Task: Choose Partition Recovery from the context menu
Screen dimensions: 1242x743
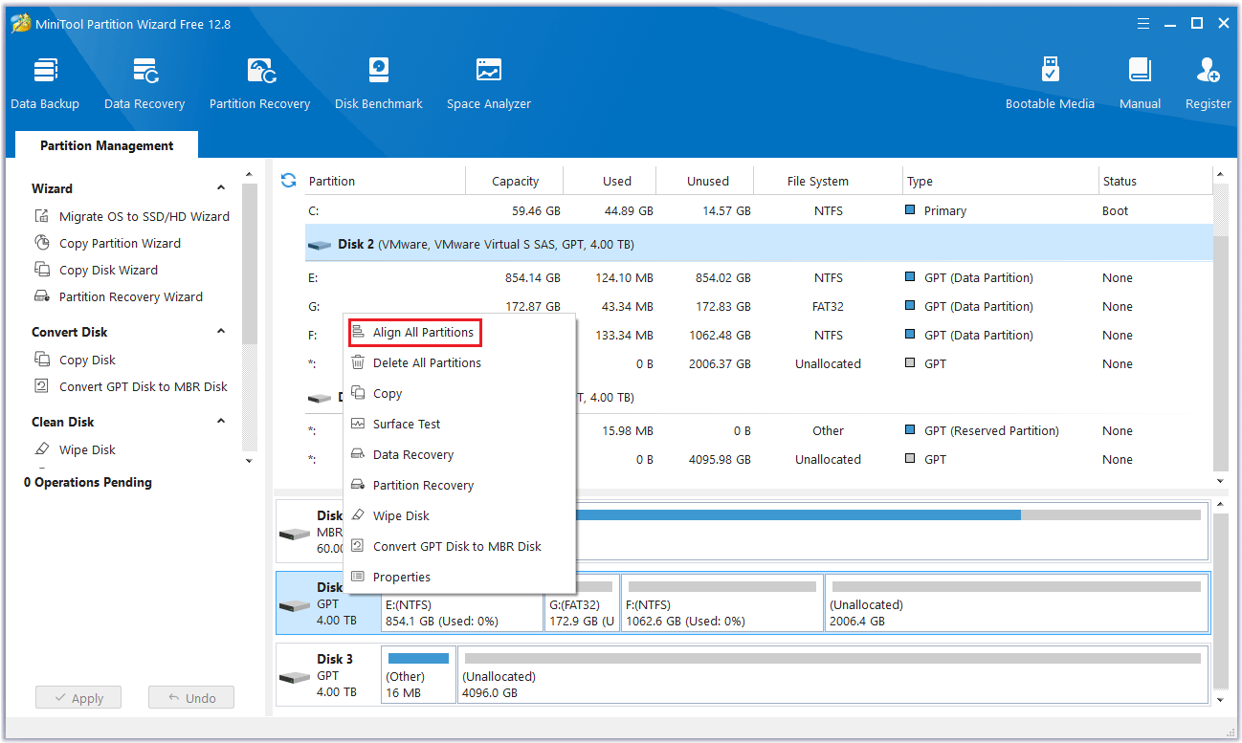Action: 423,485
